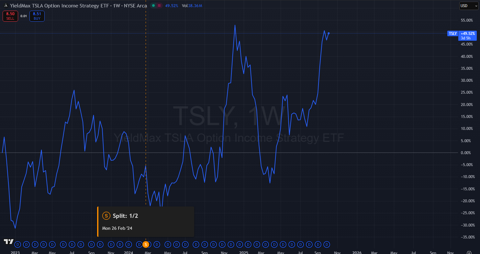Click the orange split marker on timeline
480x254 pixels.
146,244
